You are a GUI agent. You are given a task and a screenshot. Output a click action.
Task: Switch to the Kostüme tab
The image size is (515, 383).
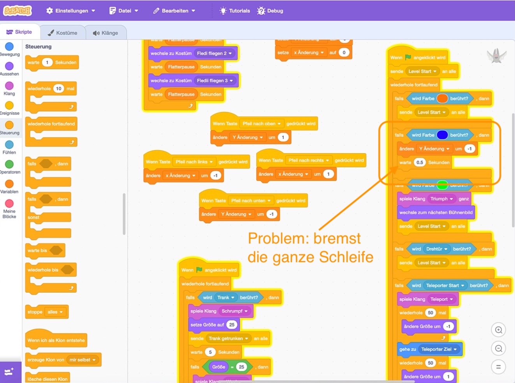tap(63, 33)
